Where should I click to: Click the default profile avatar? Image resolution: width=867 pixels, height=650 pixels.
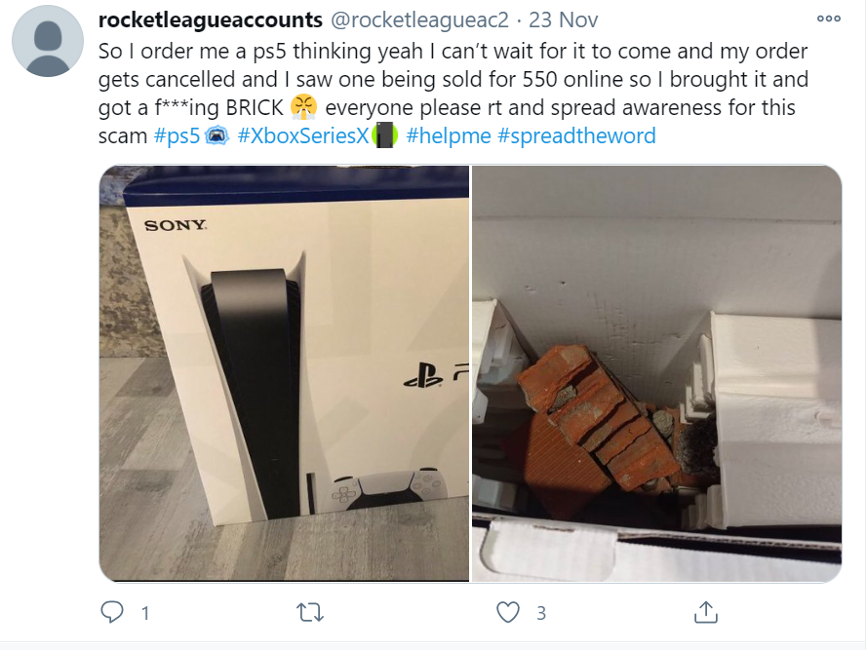click(x=48, y=41)
